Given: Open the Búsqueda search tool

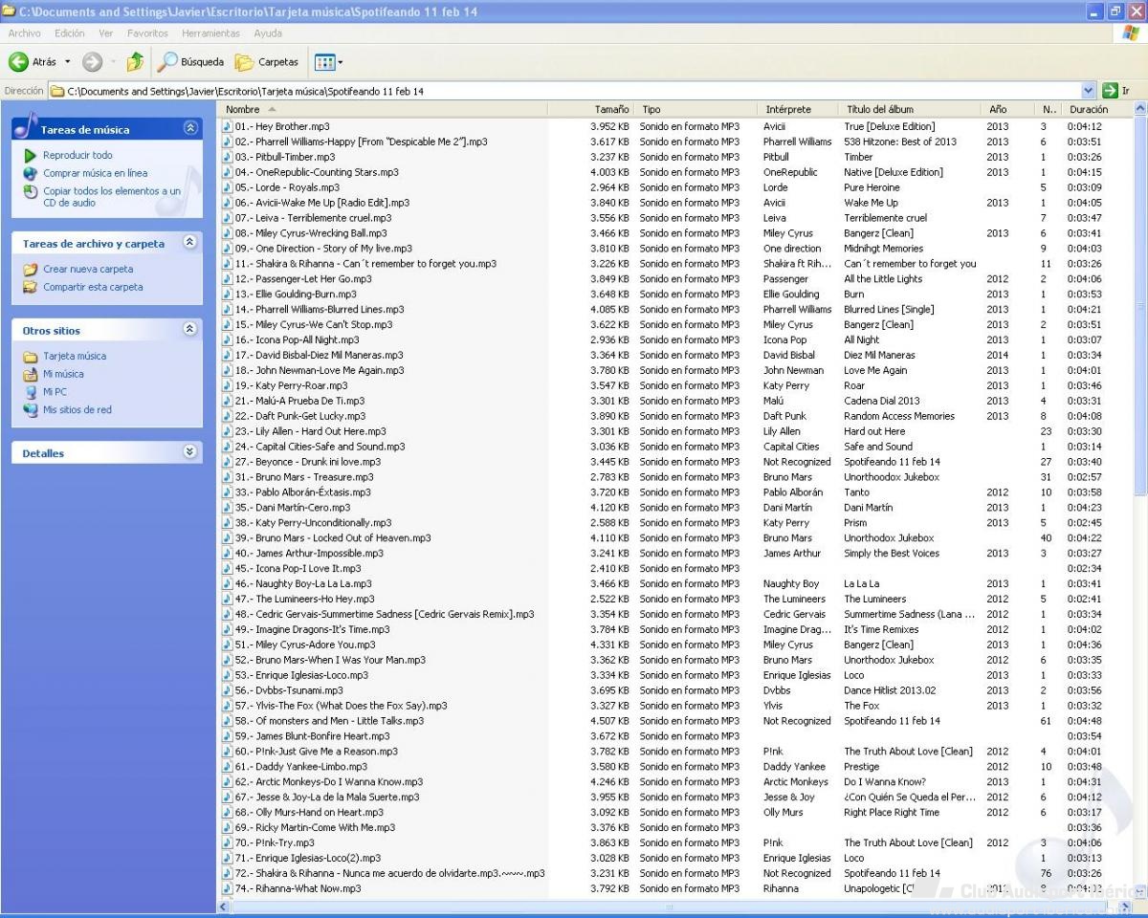Looking at the screenshot, I should (191, 62).
